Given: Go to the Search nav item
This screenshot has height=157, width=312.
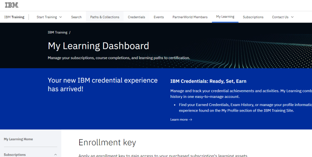Looking at the screenshot, I should (x=76, y=17).
